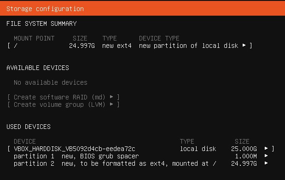Click the 'No available devices' message
This screenshot has width=285, height=180.
[x=51, y=82]
